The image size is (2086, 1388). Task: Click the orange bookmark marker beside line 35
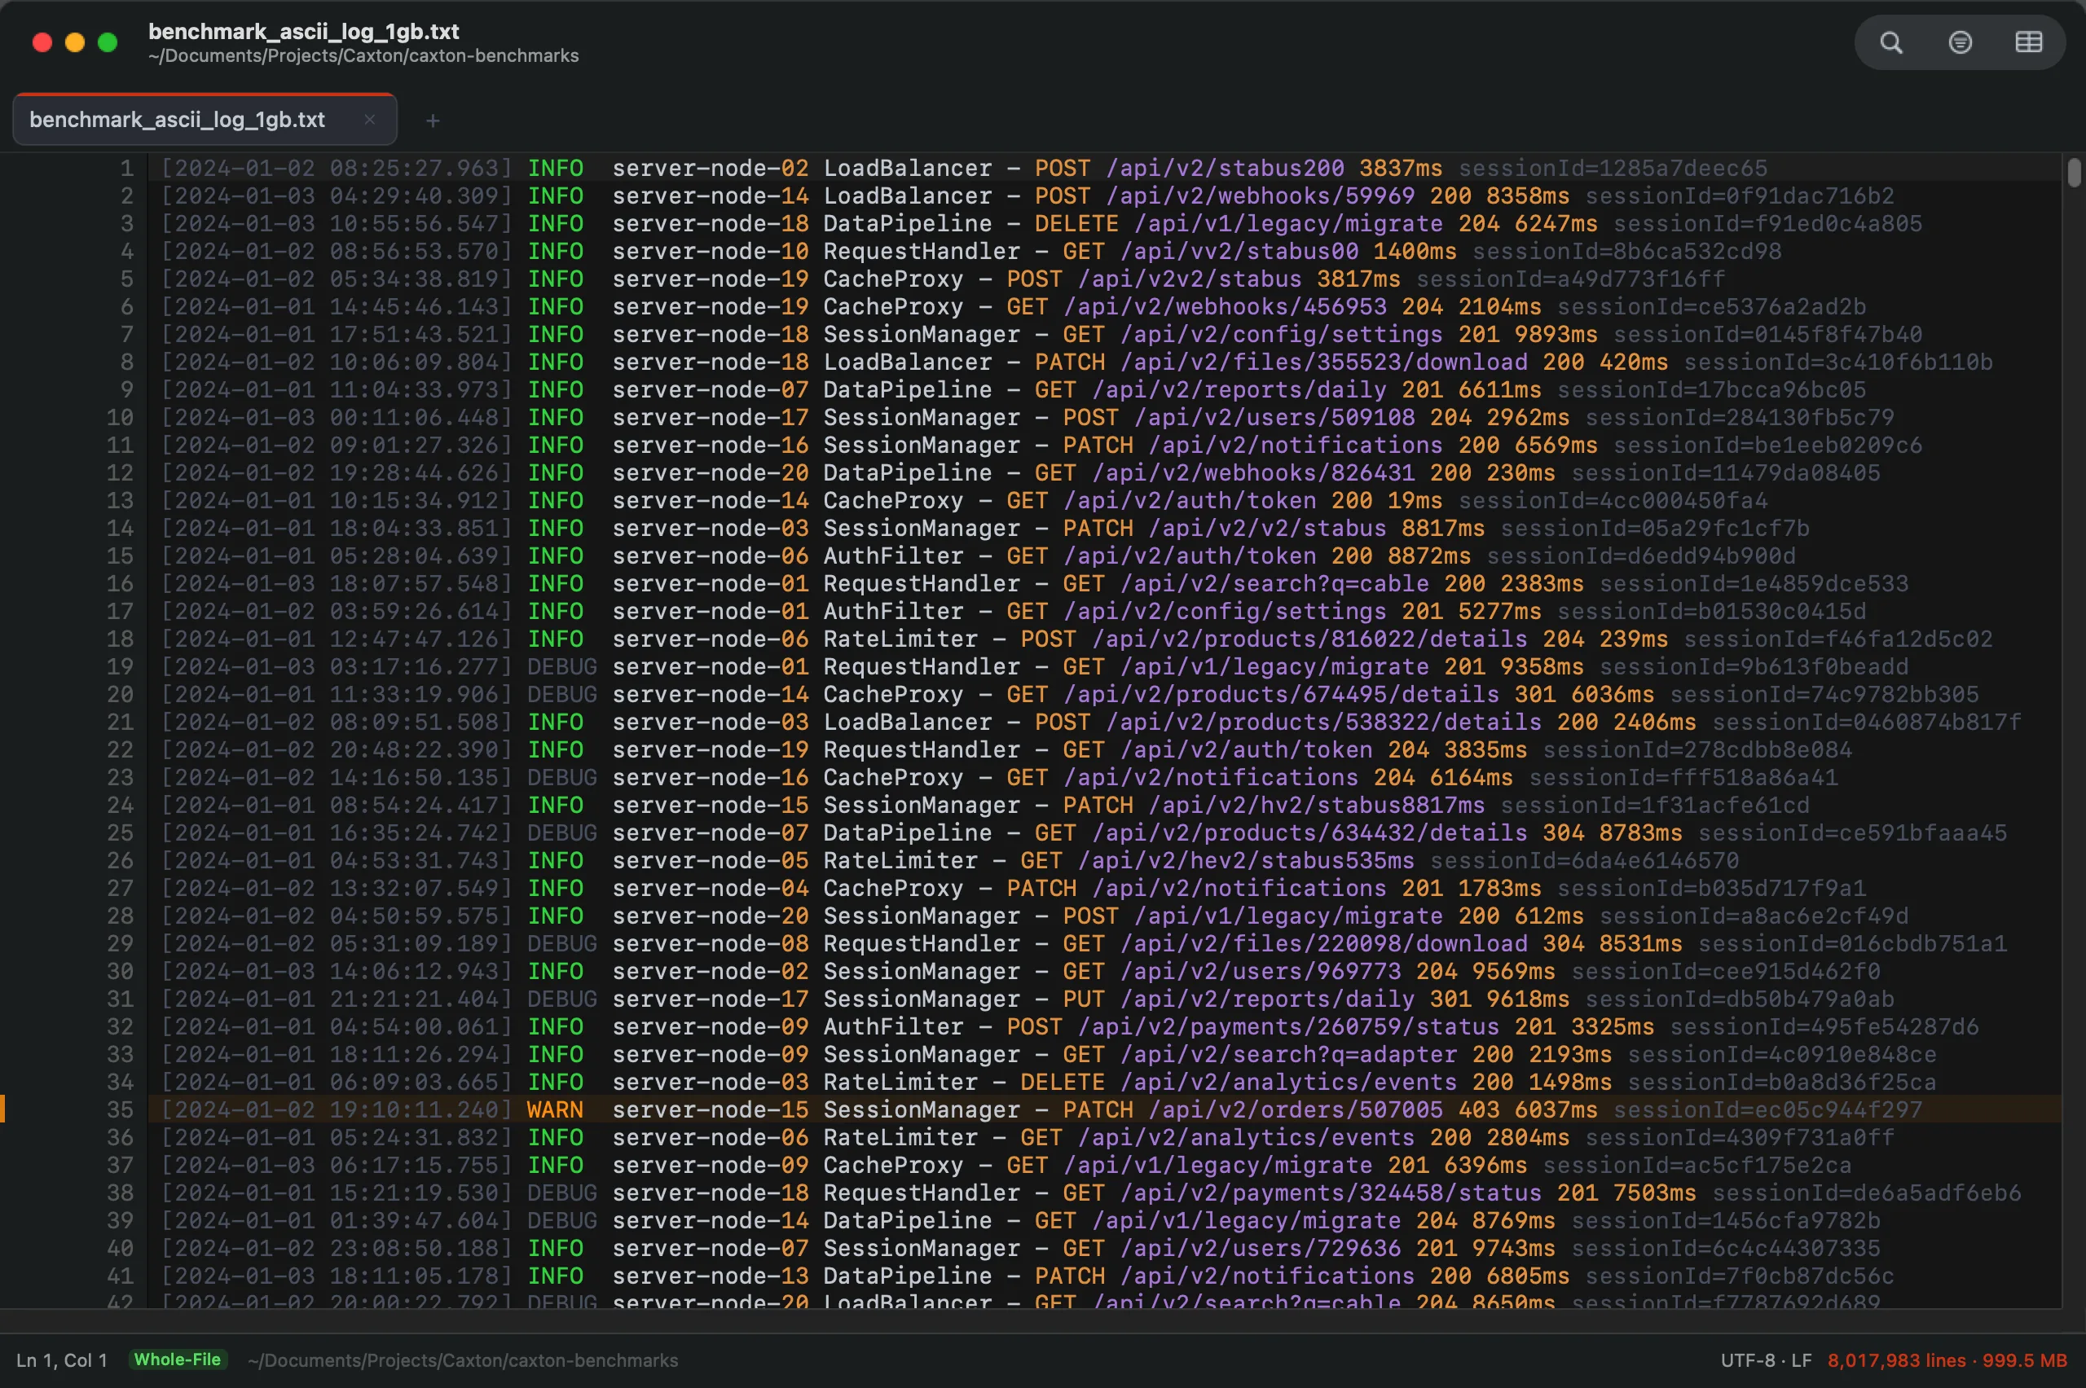click(x=2, y=1109)
